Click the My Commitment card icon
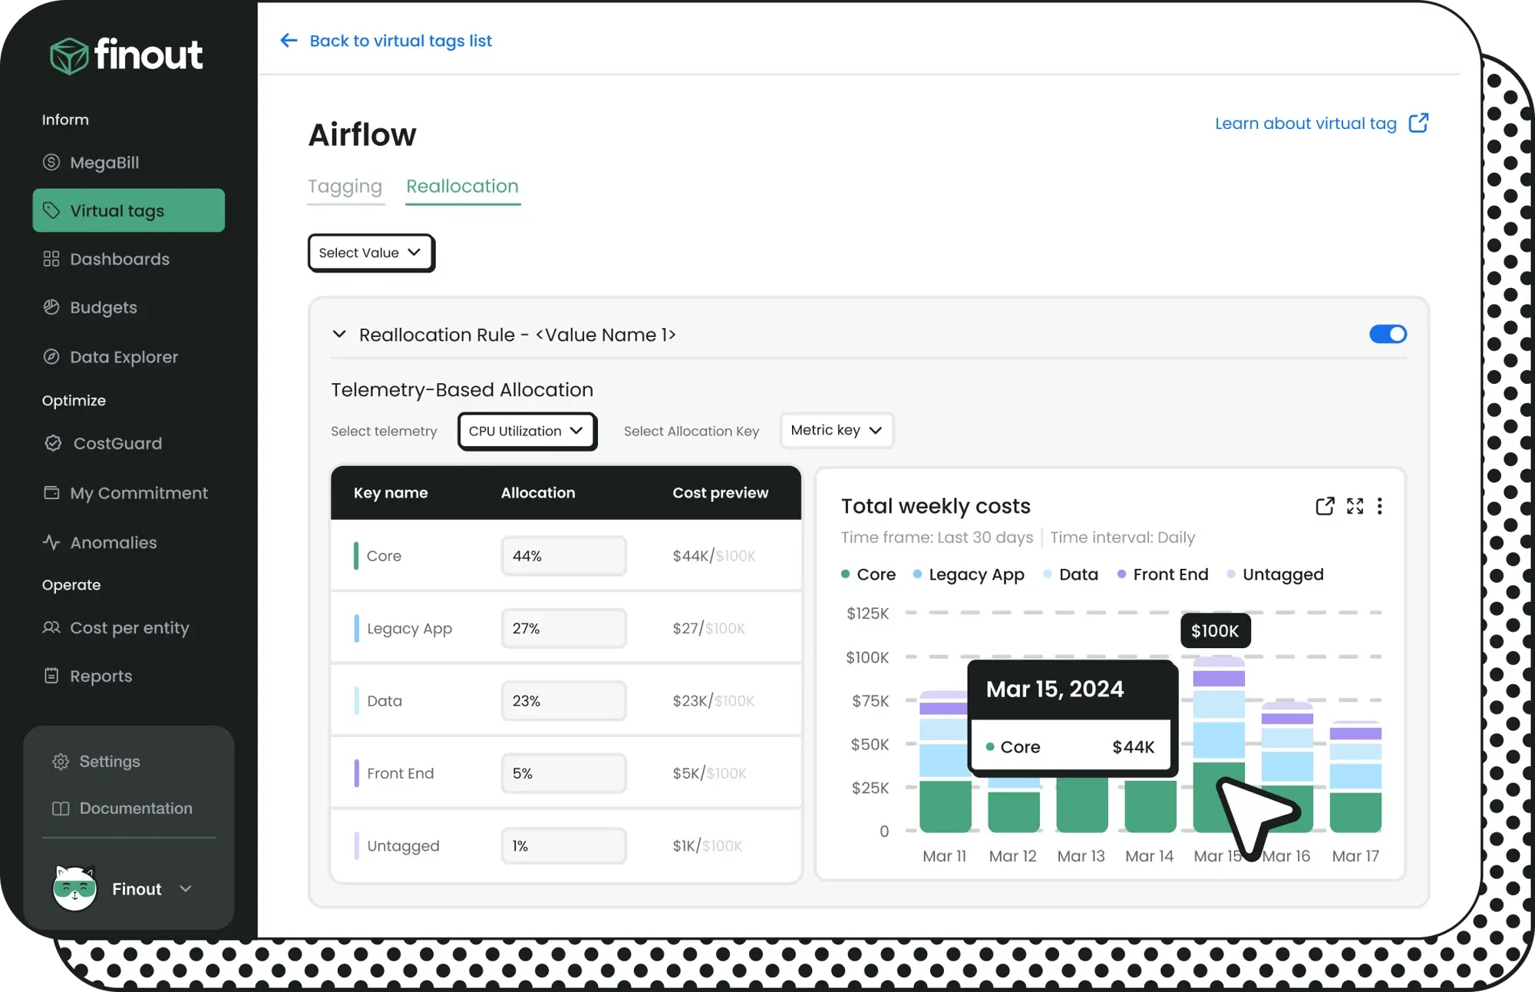This screenshot has width=1535, height=992. 51,493
